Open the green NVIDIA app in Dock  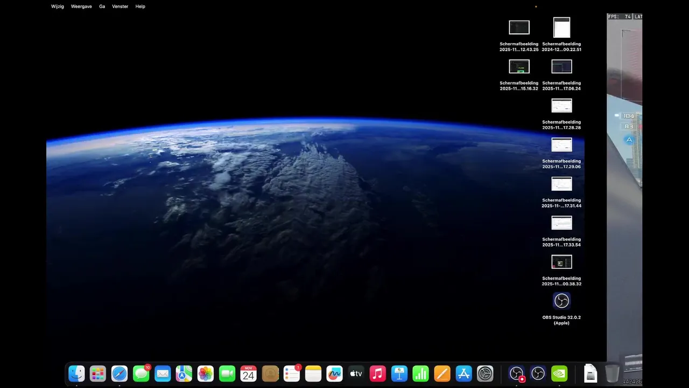pyautogui.click(x=560, y=373)
